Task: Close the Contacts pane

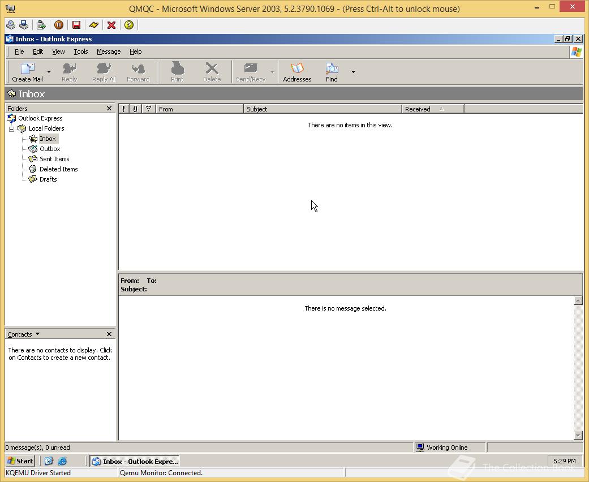Action: [109, 334]
